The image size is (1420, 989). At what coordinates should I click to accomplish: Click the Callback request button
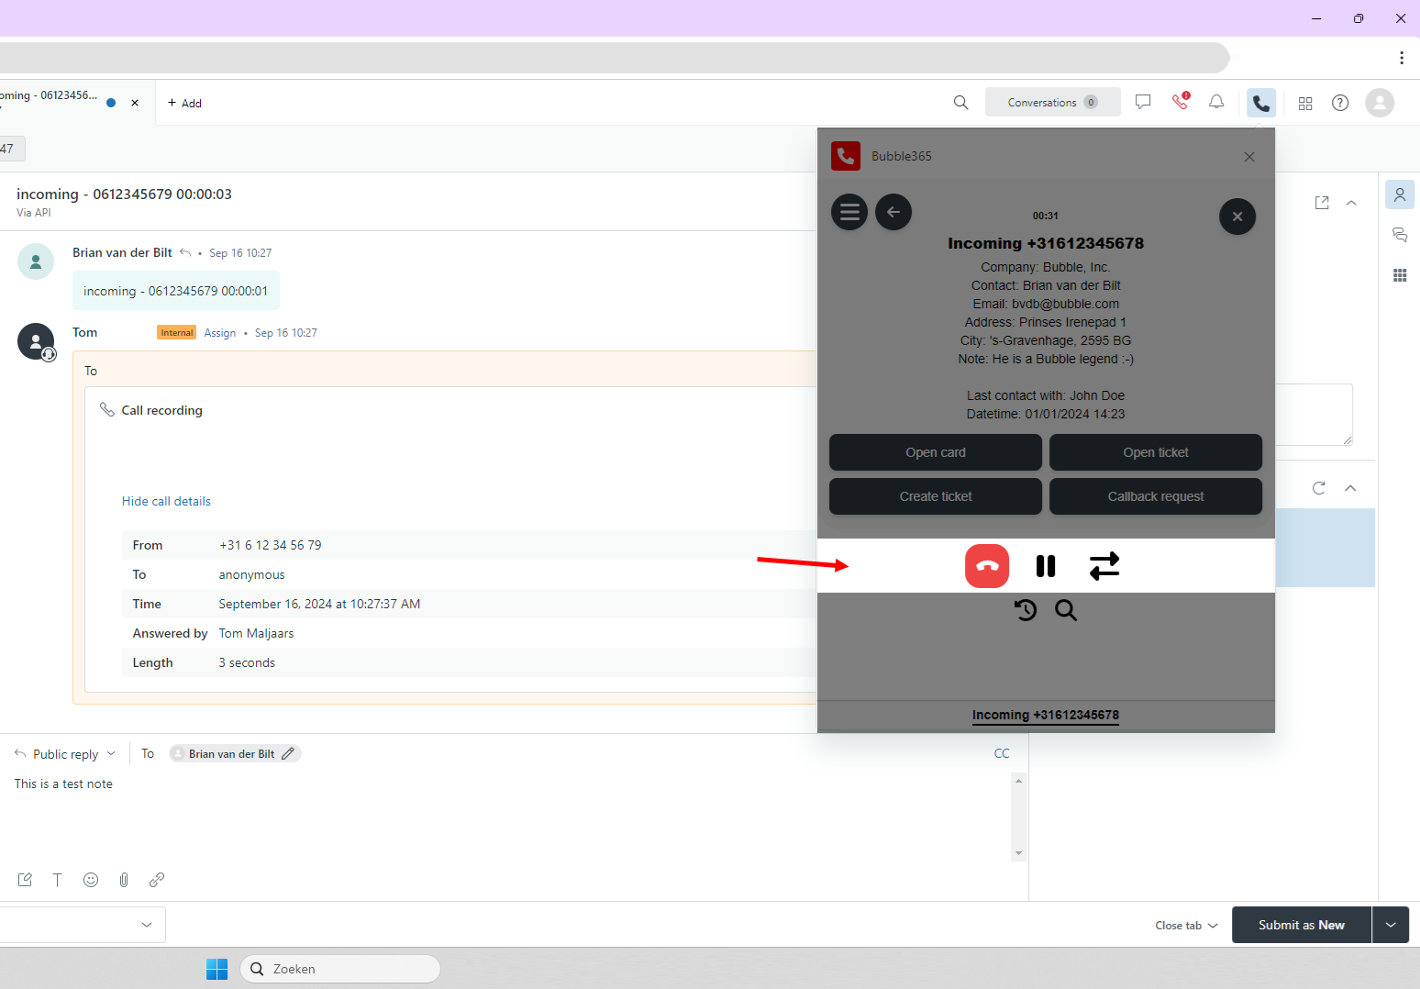[1155, 496]
